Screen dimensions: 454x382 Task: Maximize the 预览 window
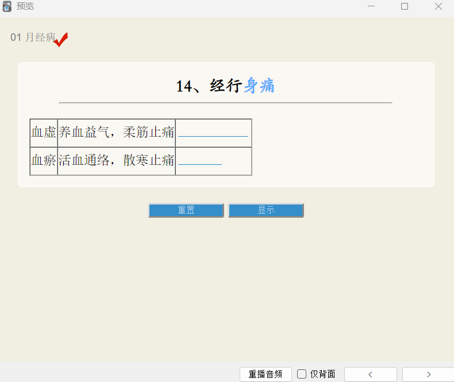(405, 6)
